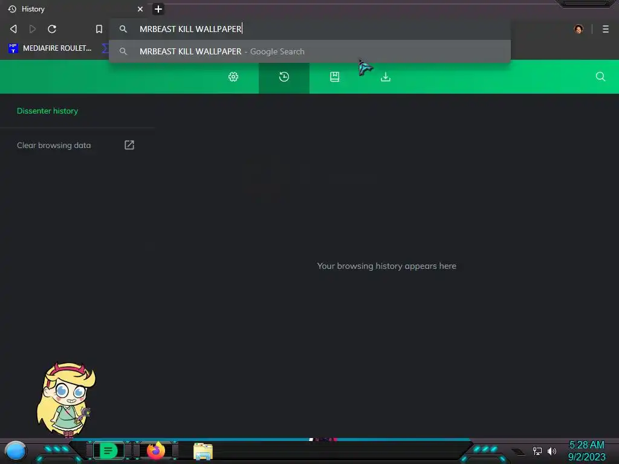Go back with the back arrow
Viewport: 619px width, 464px height.
pos(13,29)
